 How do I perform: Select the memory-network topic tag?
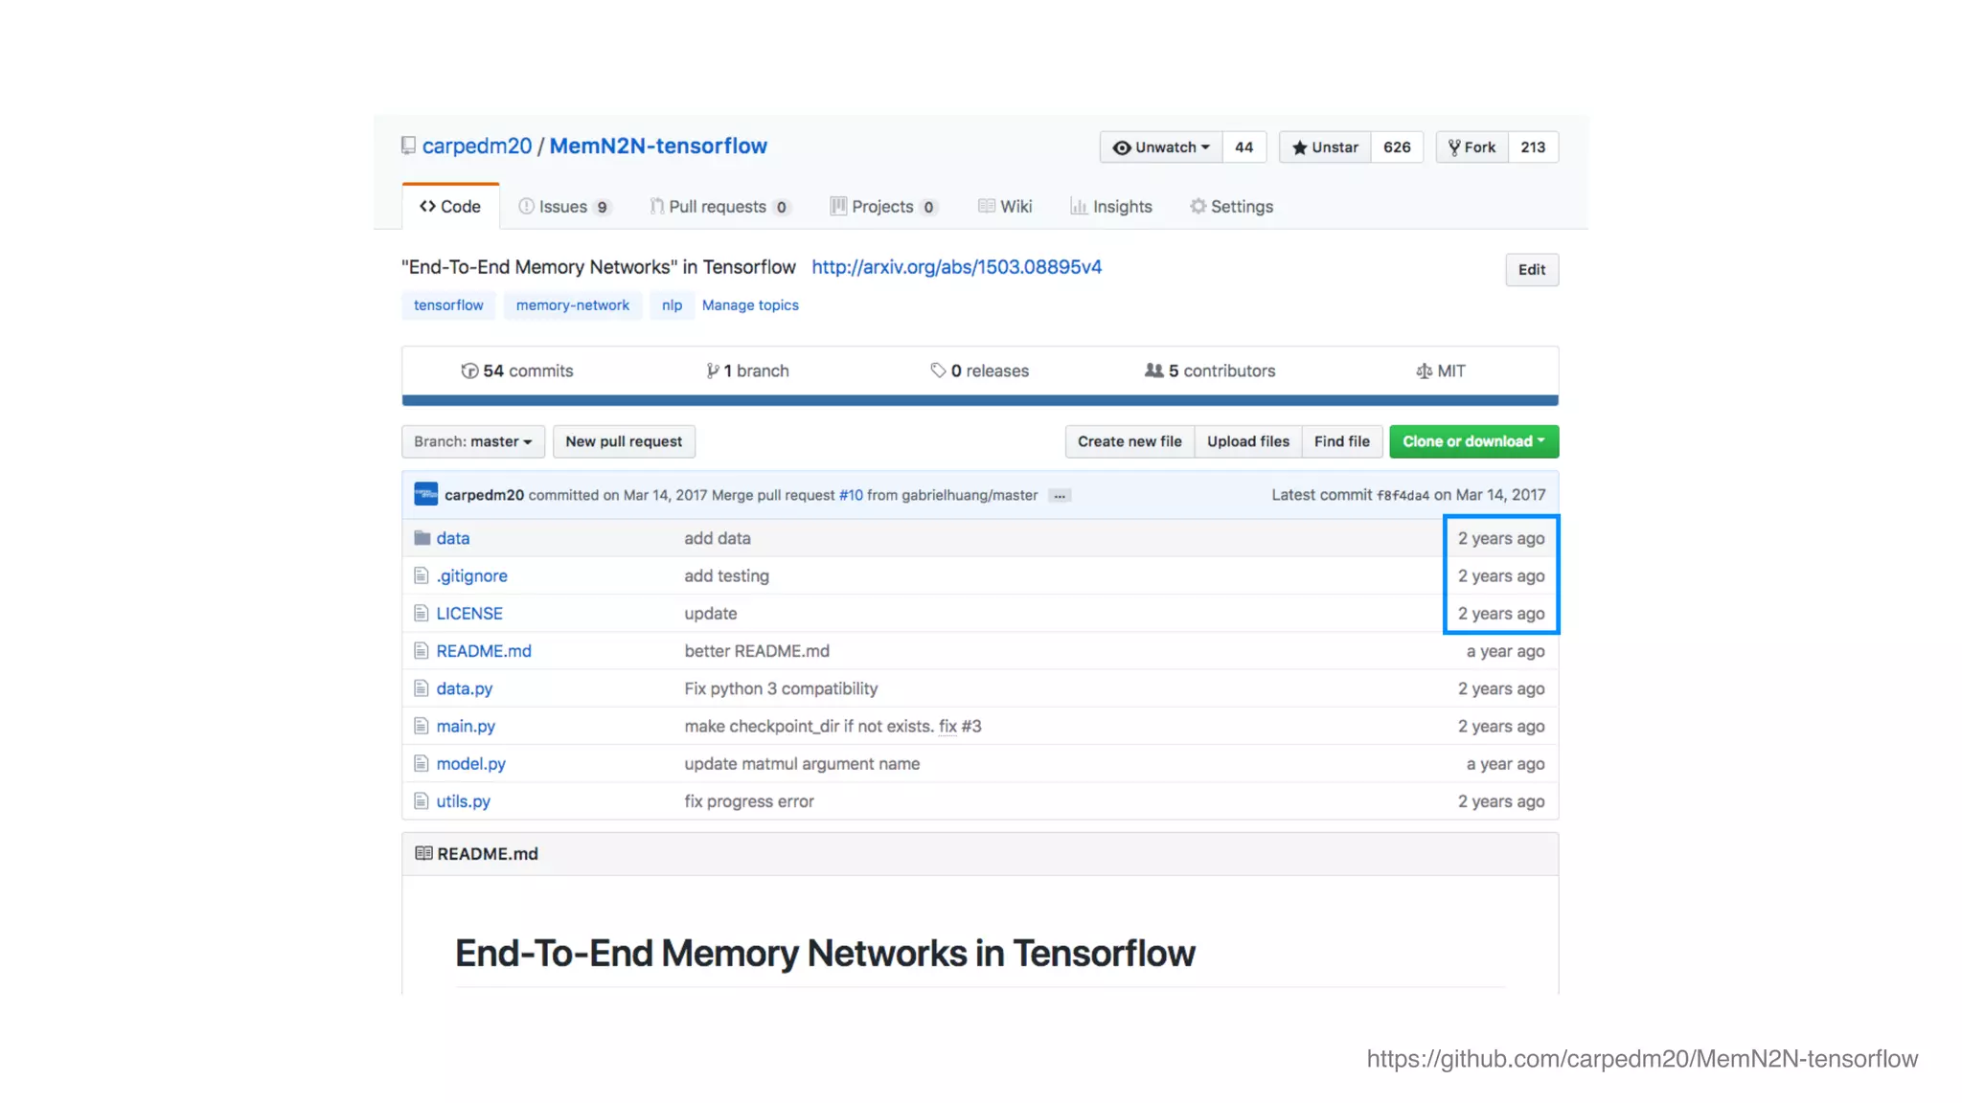coord(573,305)
